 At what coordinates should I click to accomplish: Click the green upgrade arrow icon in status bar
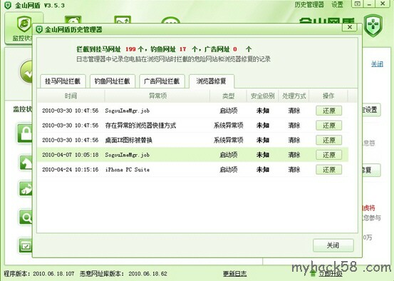pyautogui.click(x=313, y=273)
